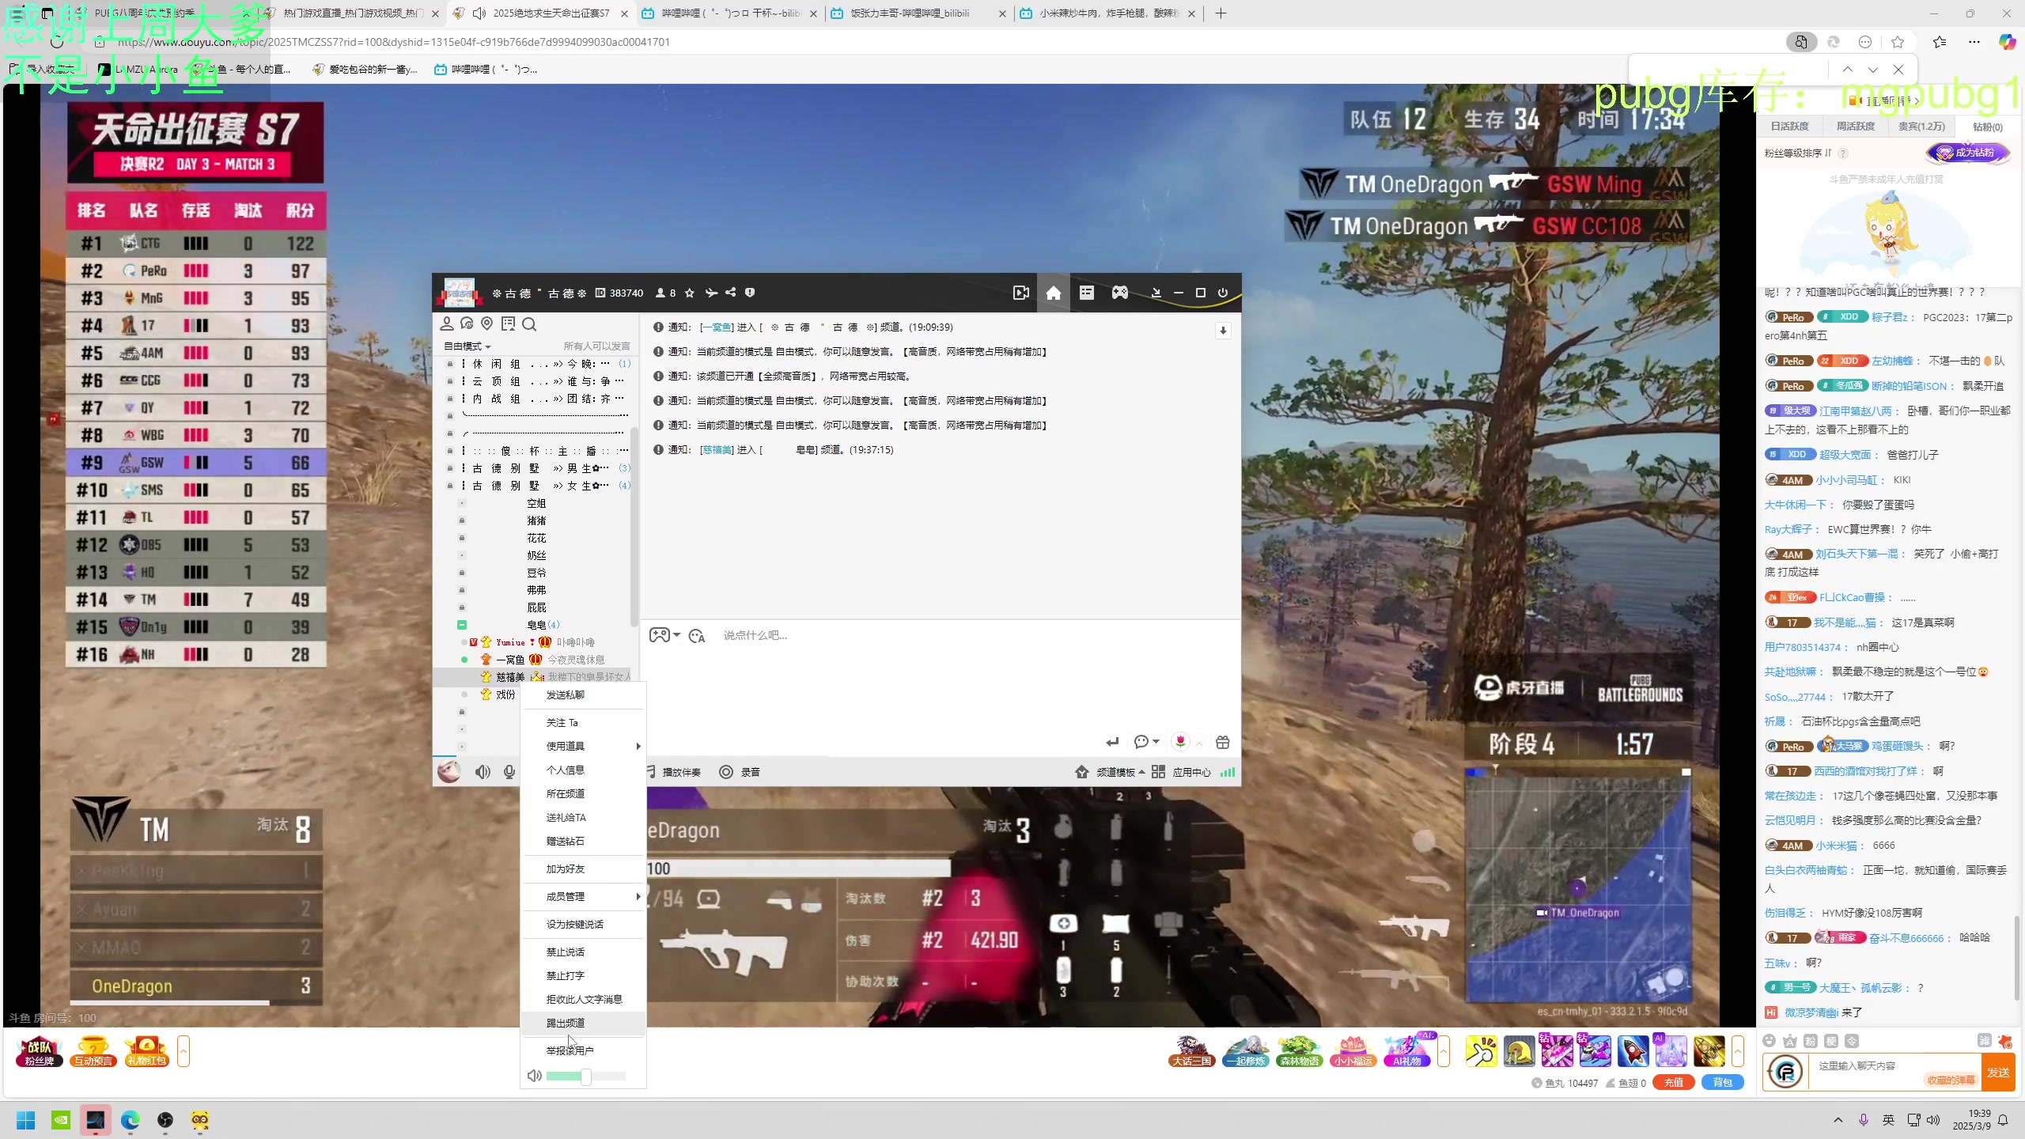Toggle the microphone in YY bottom bar
Screen dimensions: 2025x1139
click(509, 772)
